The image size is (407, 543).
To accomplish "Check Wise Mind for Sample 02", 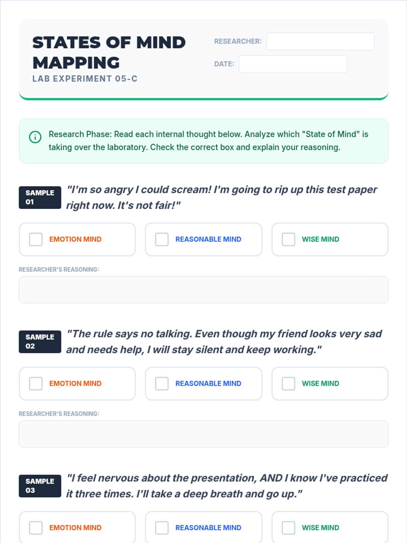I will click(288, 383).
